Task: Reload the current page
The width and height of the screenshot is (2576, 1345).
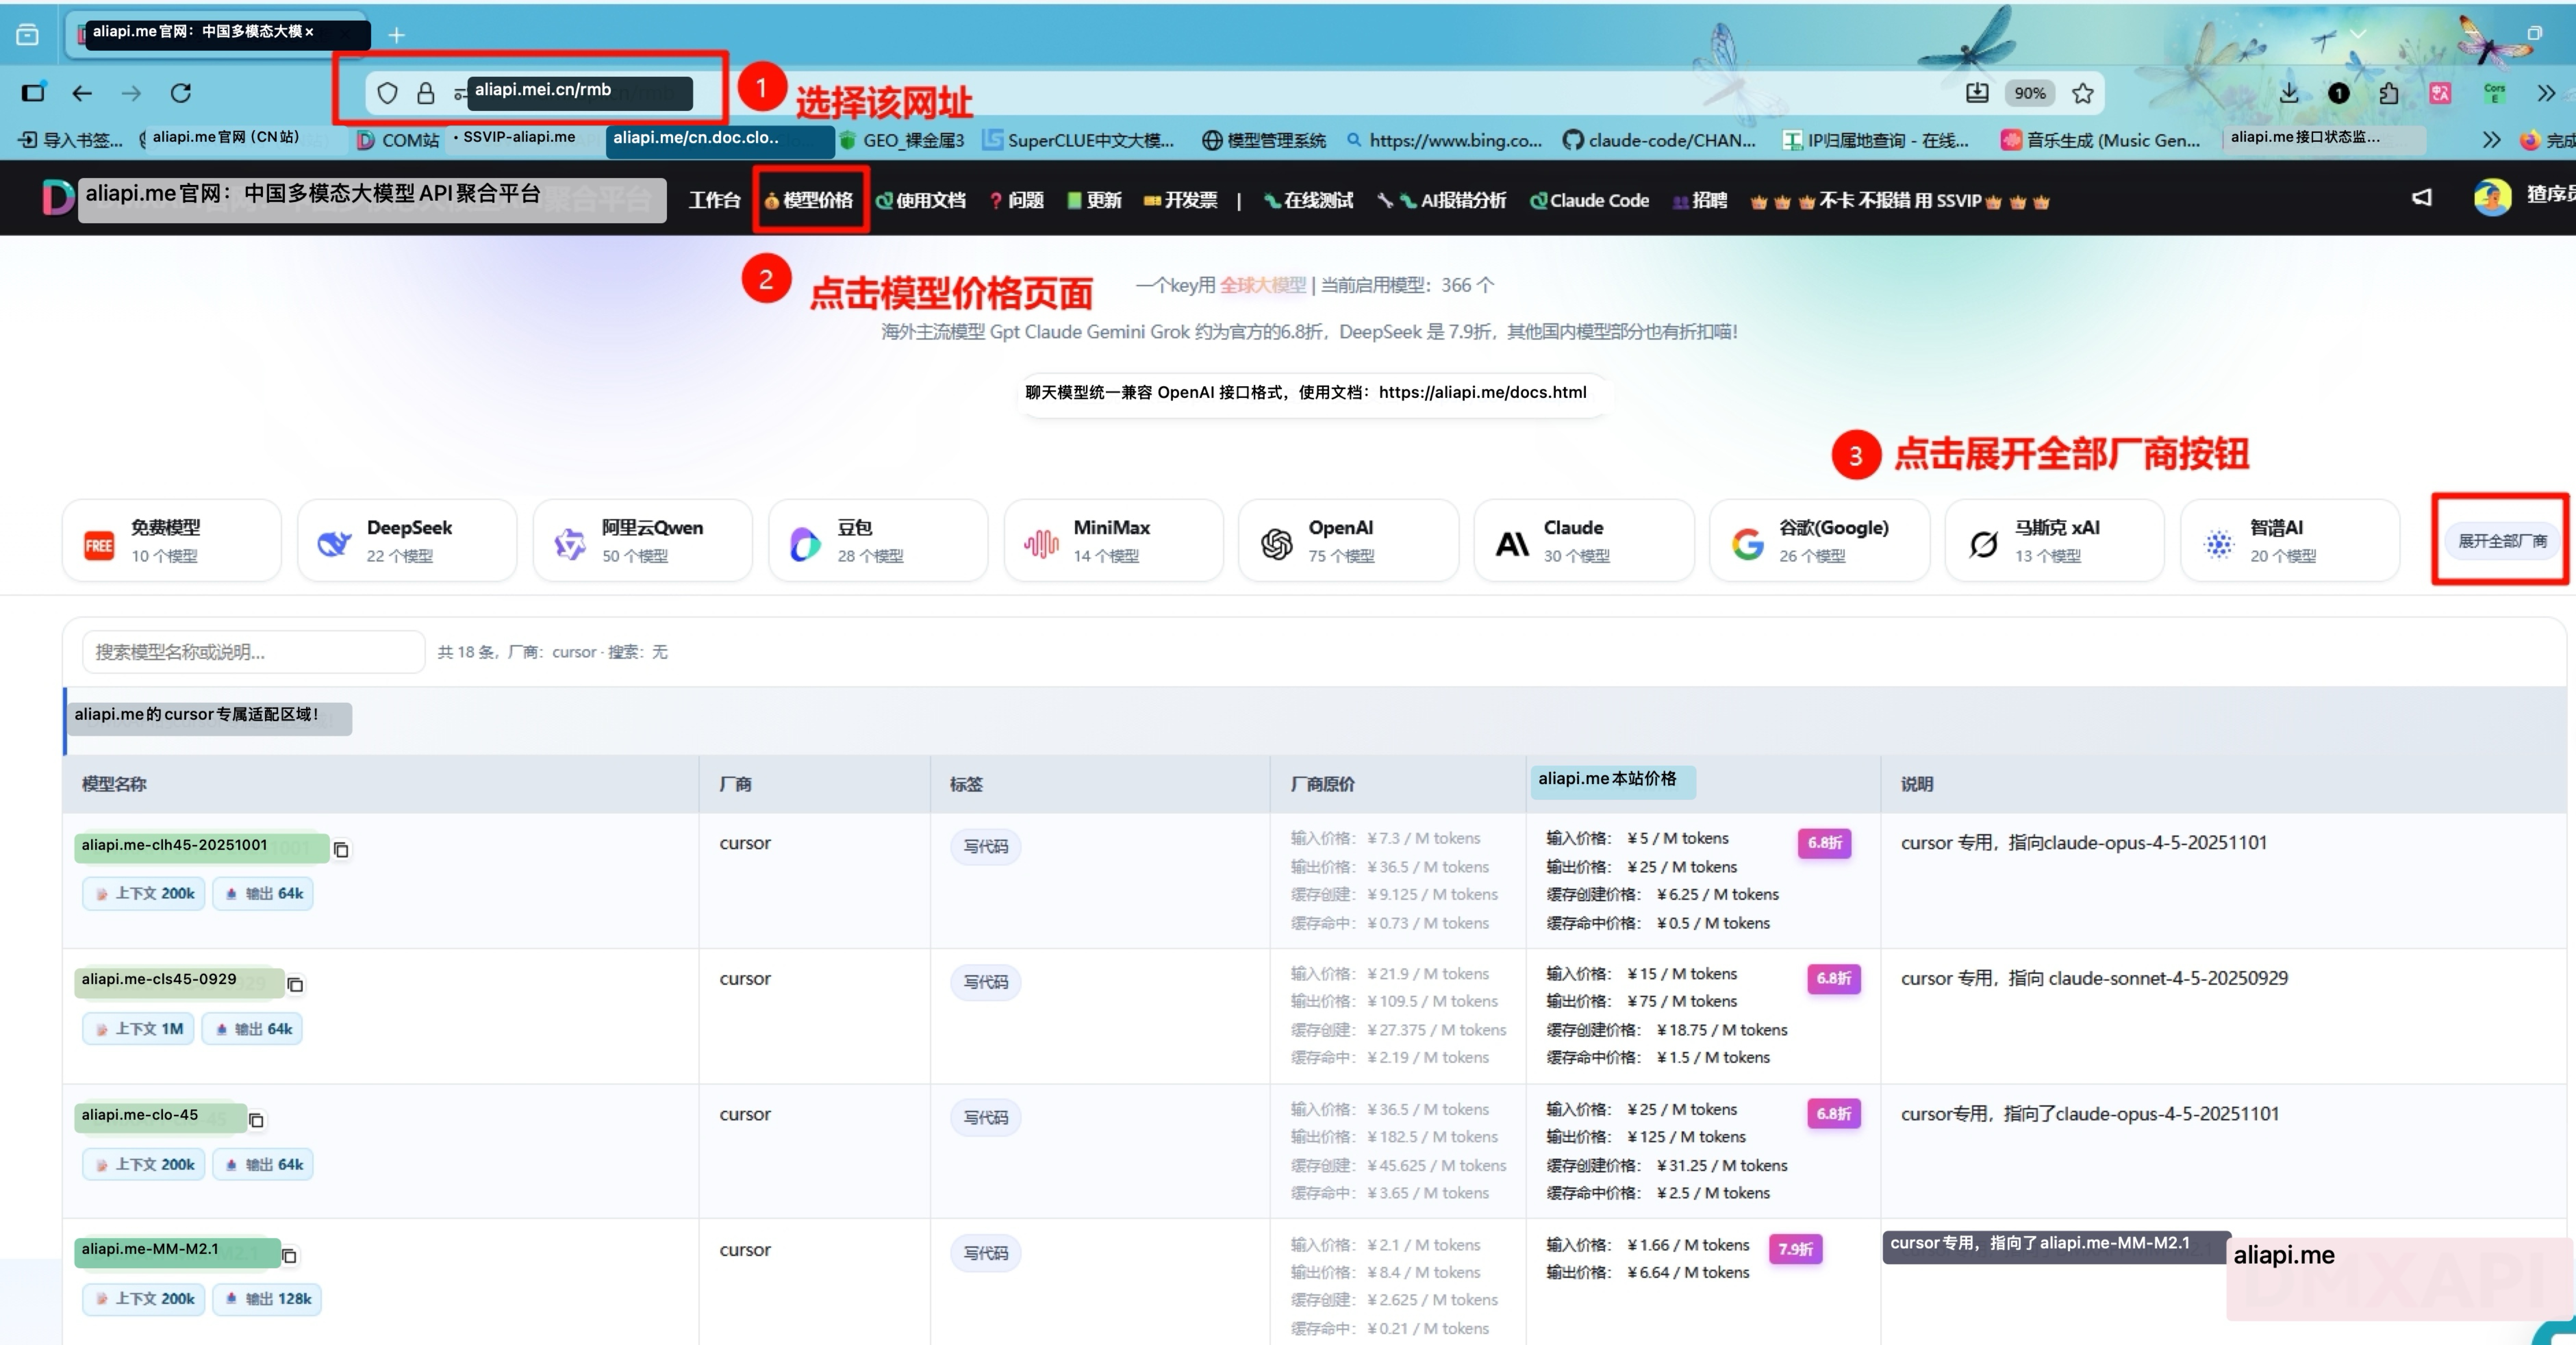Action: coord(181,93)
